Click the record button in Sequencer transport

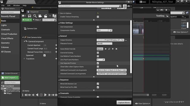point(41,95)
